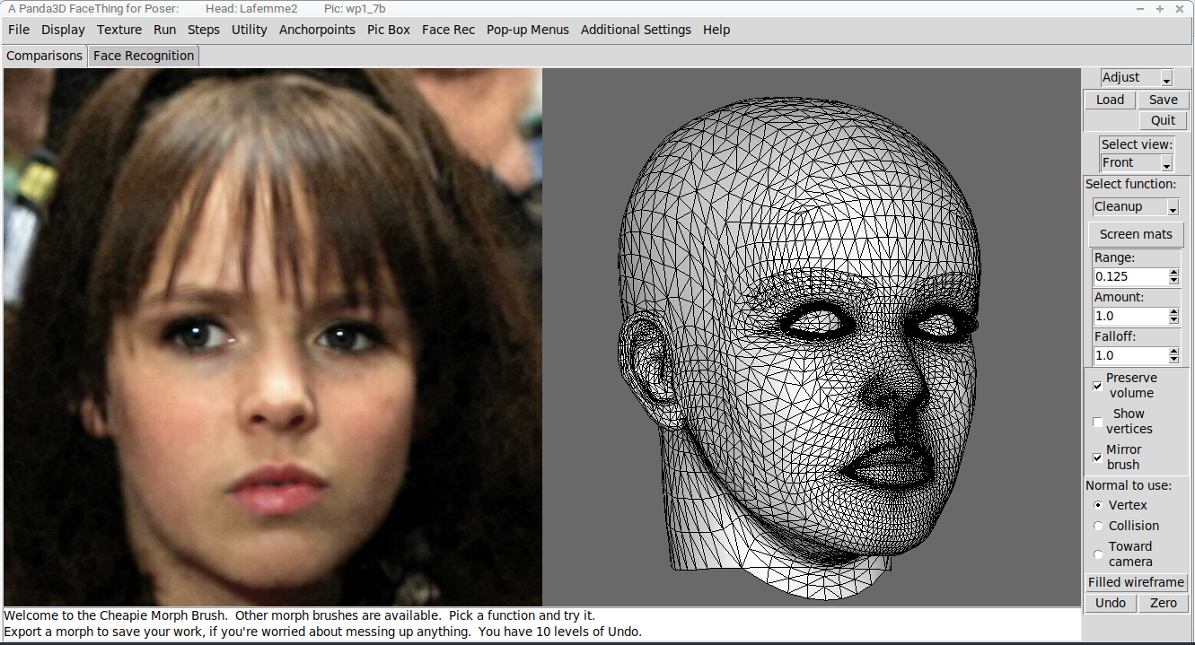Click the Load button
The height and width of the screenshot is (645, 1195).
pyautogui.click(x=1110, y=100)
